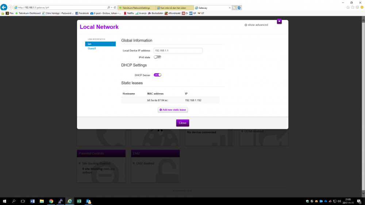Image resolution: width=365 pixels, height=205 pixels.
Task: Open Task View in taskbar
Action: pyautogui.click(x=23, y=201)
